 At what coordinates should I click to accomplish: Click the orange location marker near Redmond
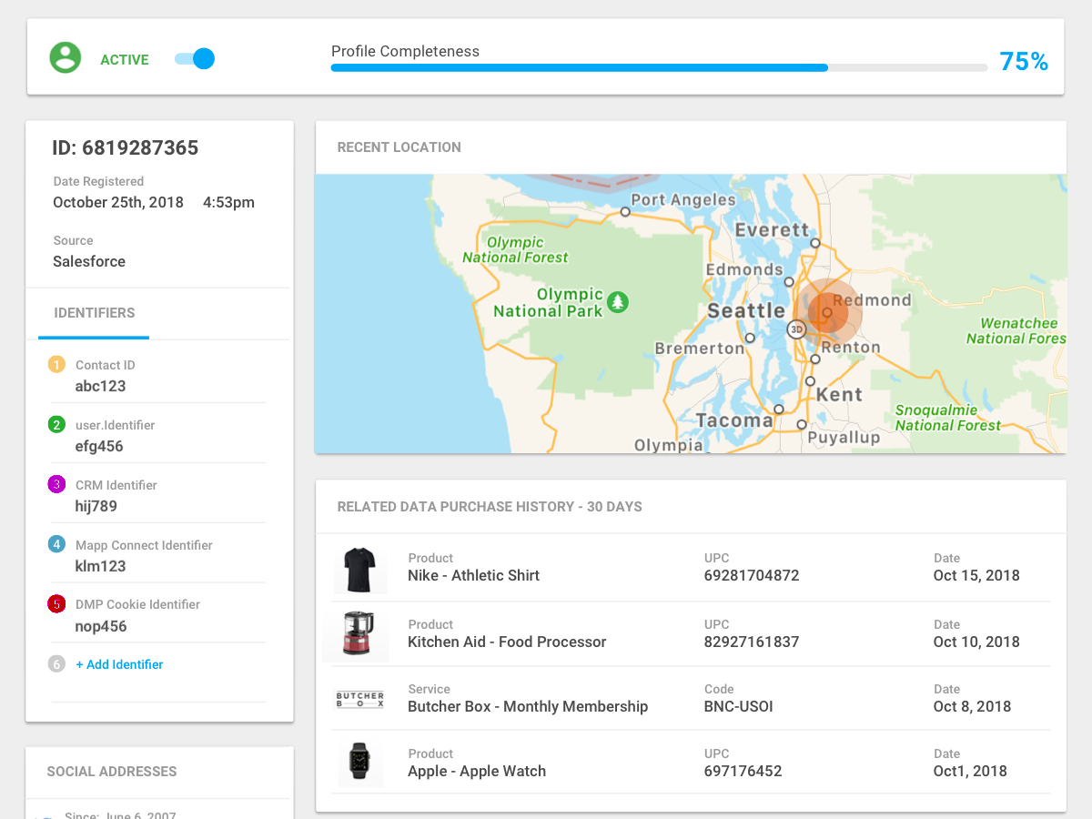pyautogui.click(x=826, y=312)
